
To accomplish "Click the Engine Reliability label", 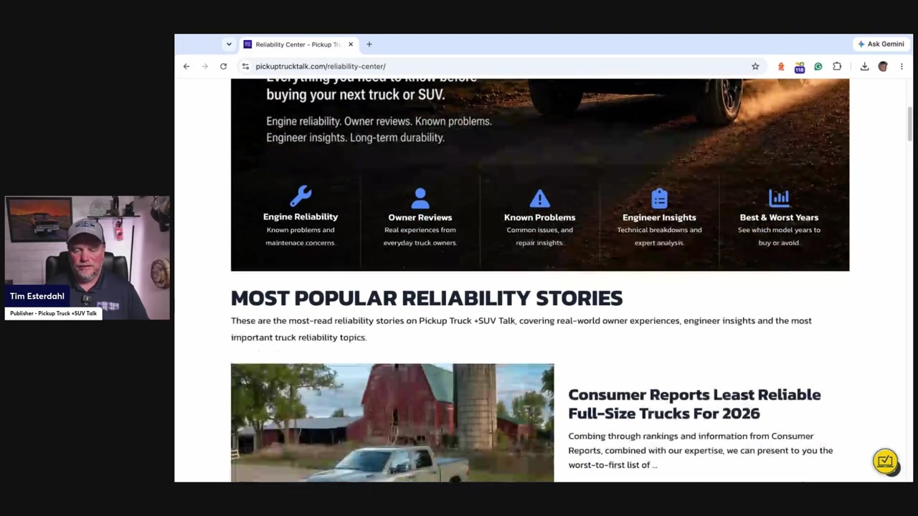I will tap(301, 216).
